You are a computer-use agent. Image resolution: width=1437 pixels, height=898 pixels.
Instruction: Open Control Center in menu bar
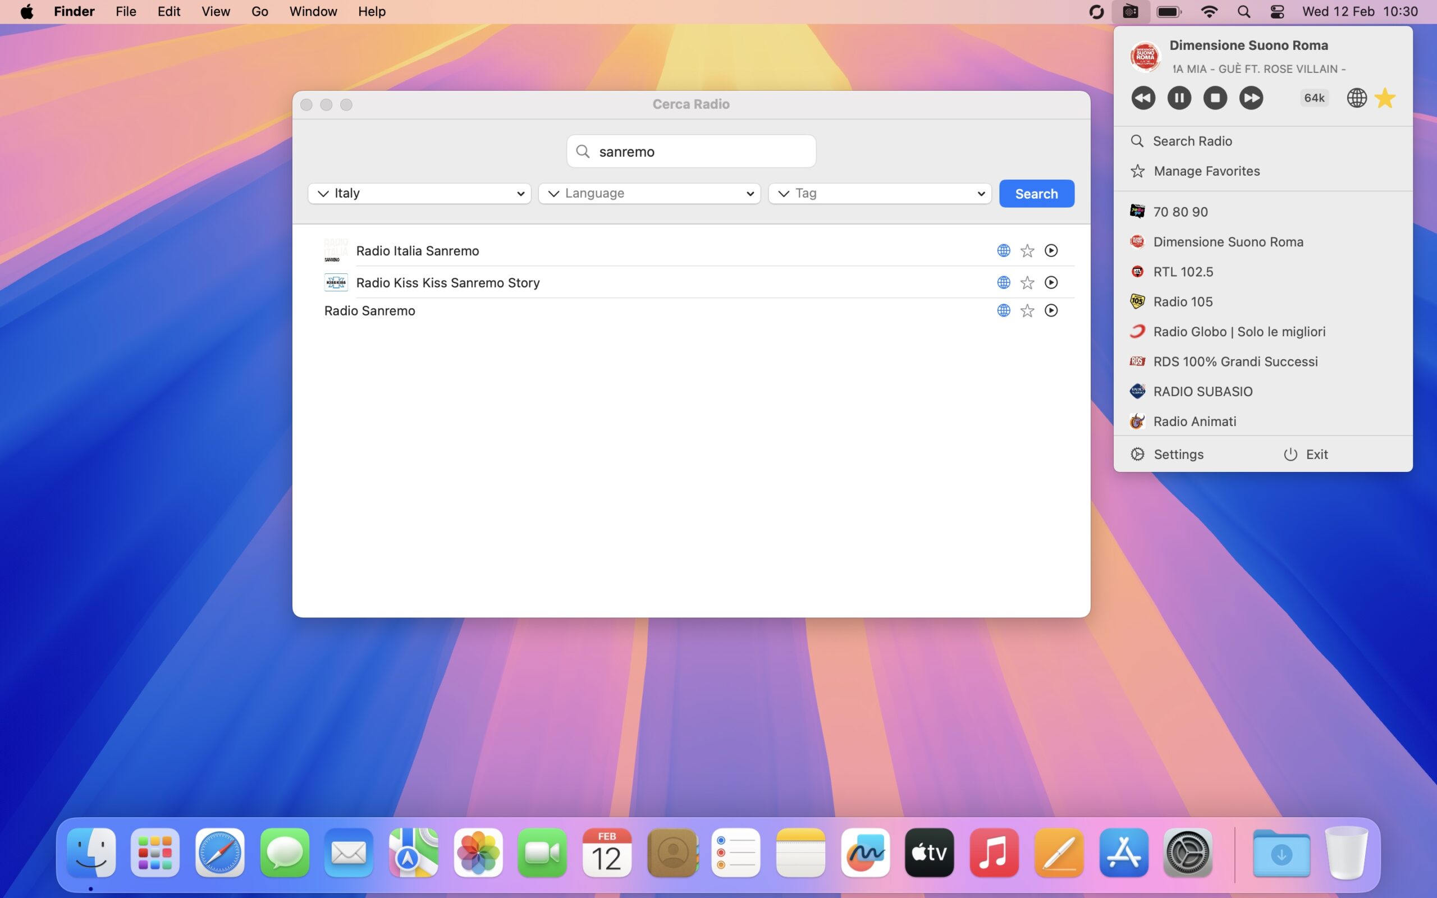[1277, 11]
